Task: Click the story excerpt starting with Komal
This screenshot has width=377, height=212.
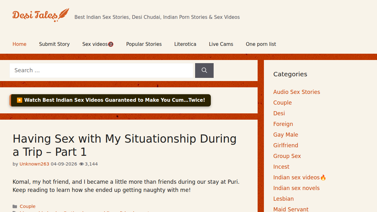Action: 126,186
